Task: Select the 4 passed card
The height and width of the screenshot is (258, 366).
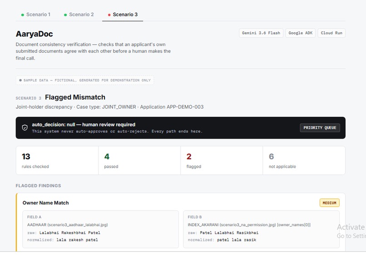Action: tap(139, 160)
